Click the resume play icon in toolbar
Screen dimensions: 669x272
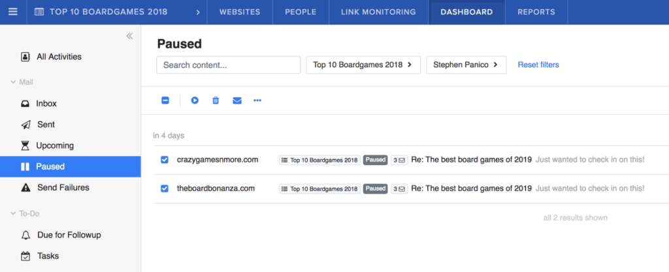[195, 100]
